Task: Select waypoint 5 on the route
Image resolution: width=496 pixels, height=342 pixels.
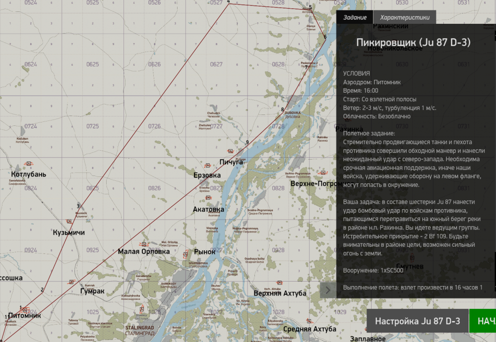Action: (310, 7)
